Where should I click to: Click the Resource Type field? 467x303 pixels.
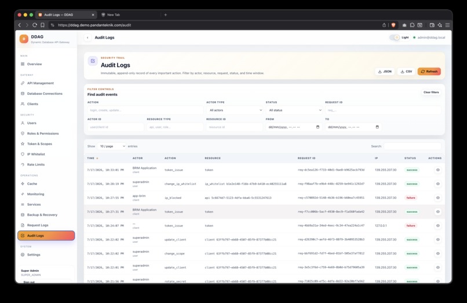click(x=175, y=127)
